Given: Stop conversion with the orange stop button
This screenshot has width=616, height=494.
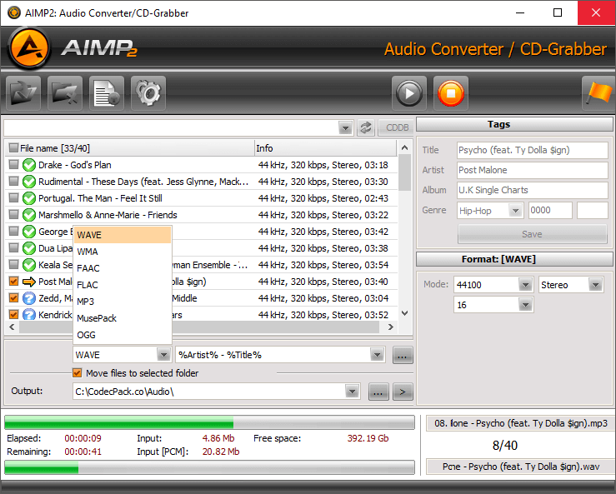Looking at the screenshot, I should [x=451, y=93].
